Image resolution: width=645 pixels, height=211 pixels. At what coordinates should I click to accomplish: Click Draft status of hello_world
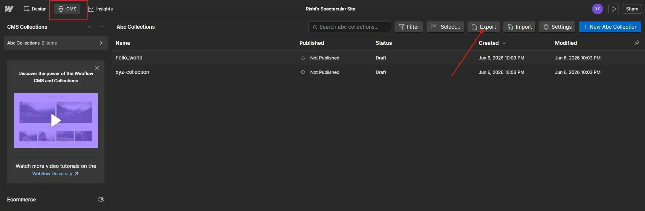[381, 58]
